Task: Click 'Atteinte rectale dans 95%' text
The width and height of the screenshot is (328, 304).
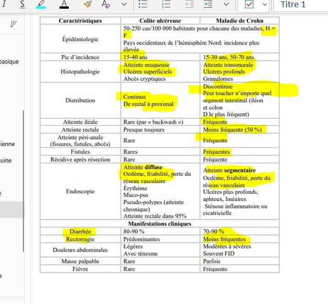Action: coord(155,216)
